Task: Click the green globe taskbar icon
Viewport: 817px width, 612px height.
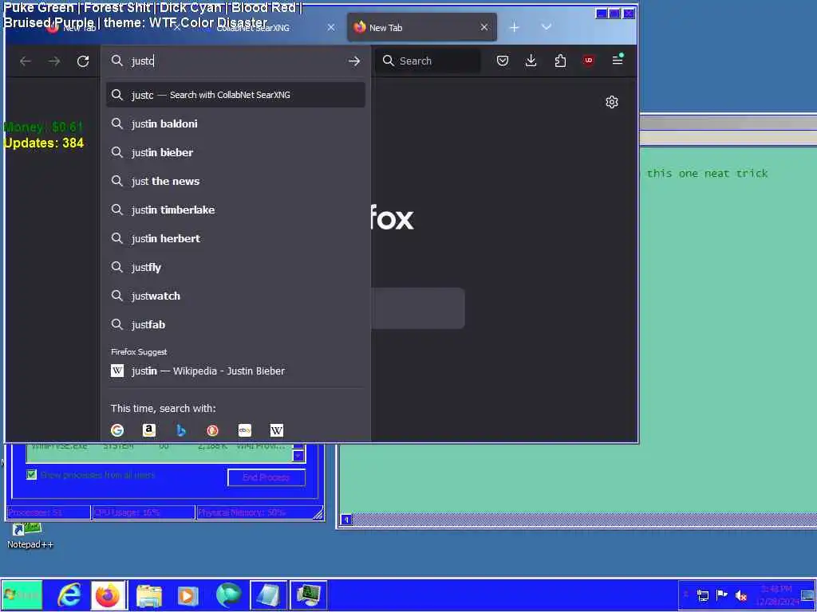Action: point(228,594)
